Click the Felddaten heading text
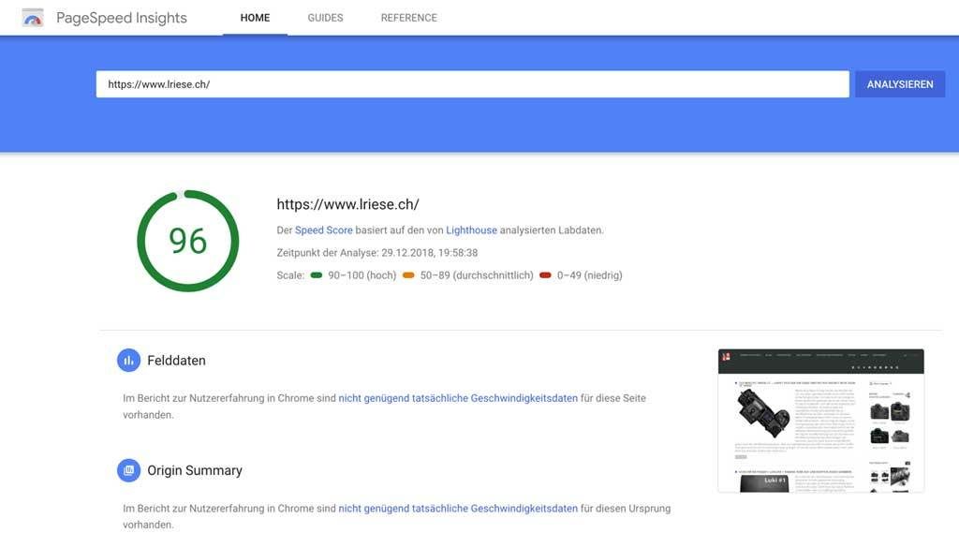Screen dimensions: 959x548 tap(176, 361)
